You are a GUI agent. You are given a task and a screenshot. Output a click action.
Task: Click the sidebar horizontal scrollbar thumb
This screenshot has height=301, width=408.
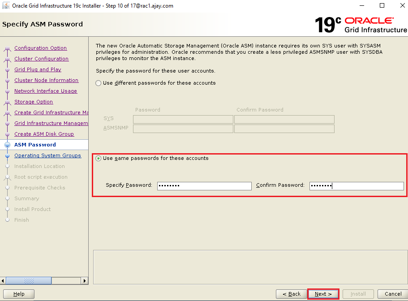(29, 281)
